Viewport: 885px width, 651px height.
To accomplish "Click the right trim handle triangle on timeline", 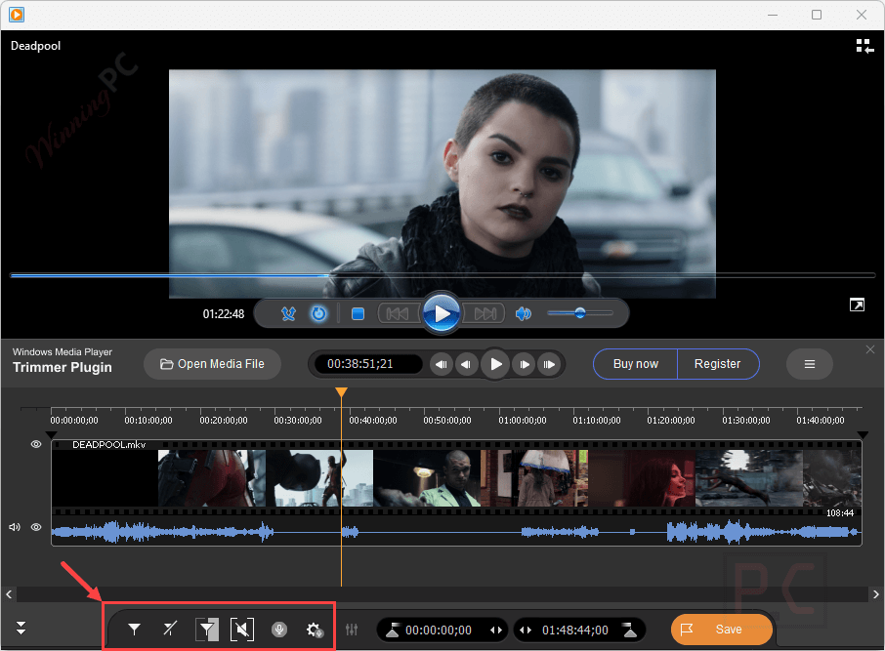I will pos(863,435).
